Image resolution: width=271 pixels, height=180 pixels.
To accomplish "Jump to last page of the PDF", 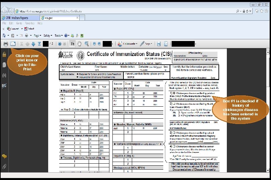I will click(39, 44).
